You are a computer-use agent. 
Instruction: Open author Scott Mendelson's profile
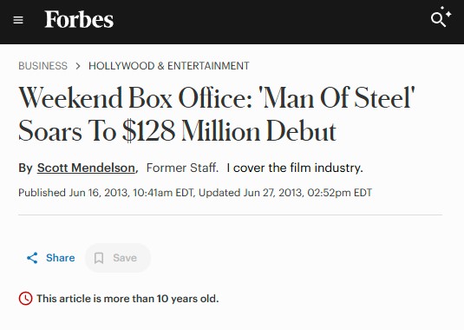(x=86, y=168)
